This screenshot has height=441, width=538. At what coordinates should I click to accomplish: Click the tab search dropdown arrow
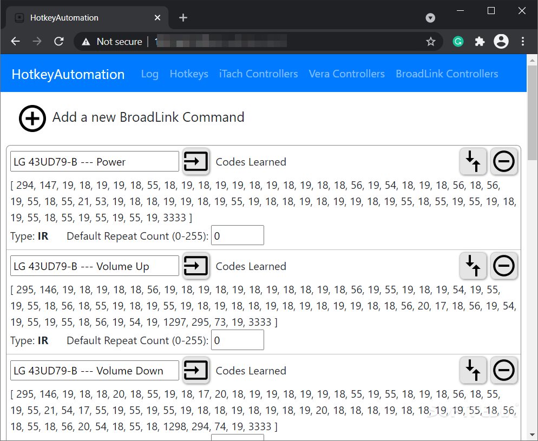[430, 18]
